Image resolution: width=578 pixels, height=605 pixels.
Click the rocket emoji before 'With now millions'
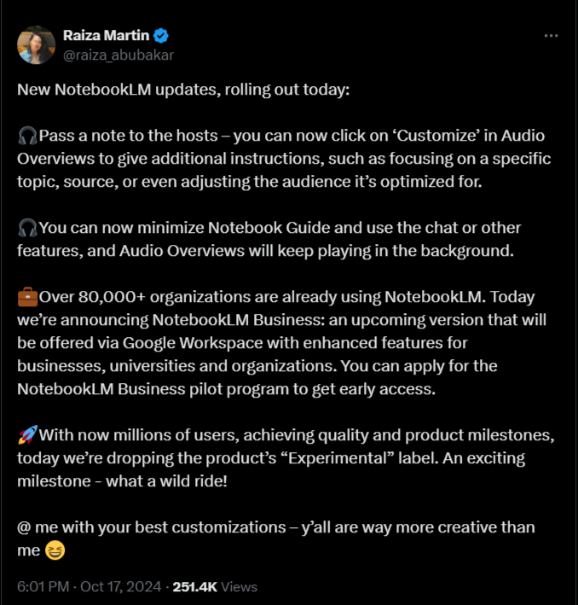click(x=27, y=435)
